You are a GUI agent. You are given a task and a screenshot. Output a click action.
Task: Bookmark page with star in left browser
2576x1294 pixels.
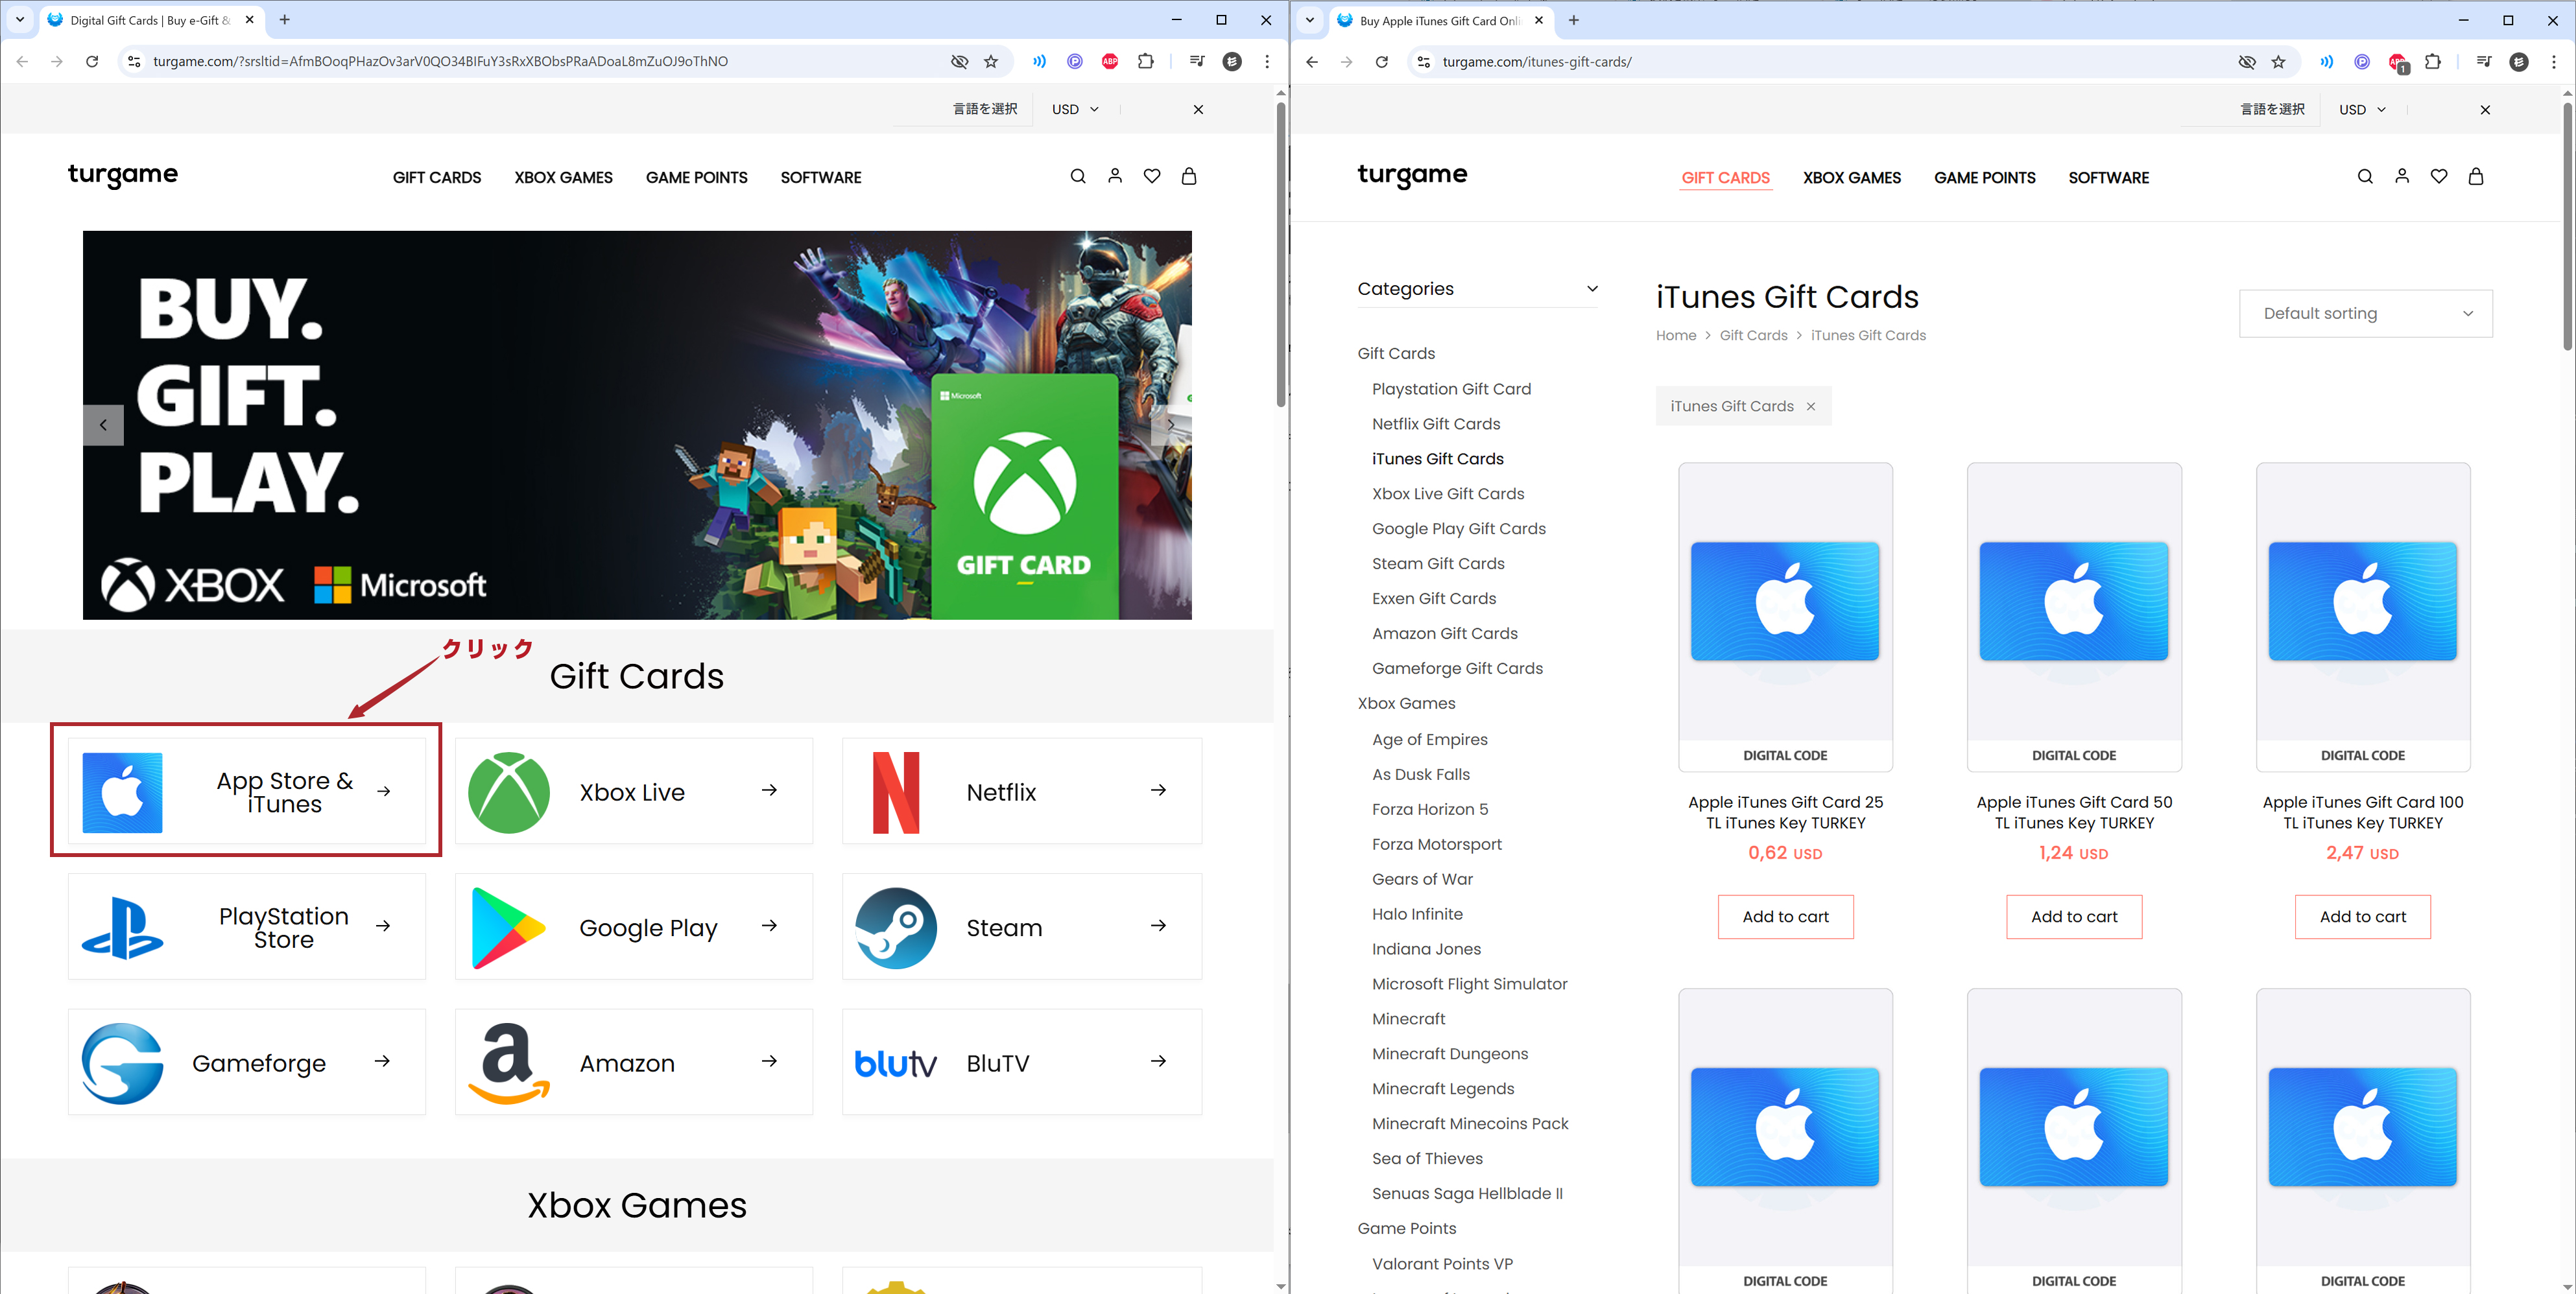coord(991,61)
